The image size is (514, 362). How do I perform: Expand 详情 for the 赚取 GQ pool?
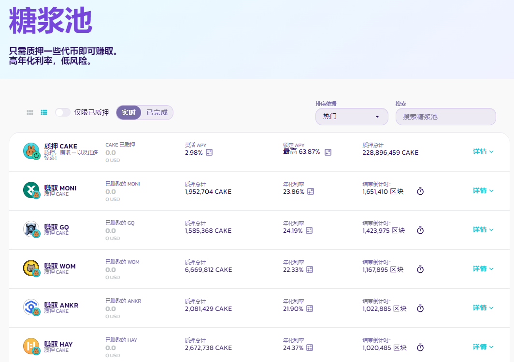click(483, 229)
